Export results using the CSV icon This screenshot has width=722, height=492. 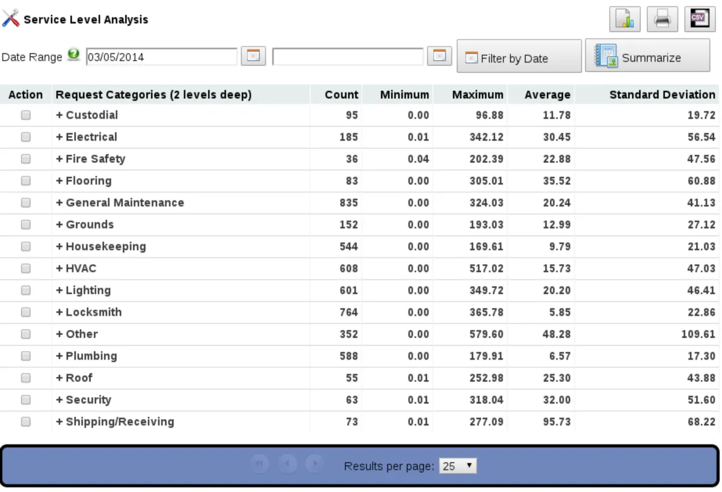(699, 19)
